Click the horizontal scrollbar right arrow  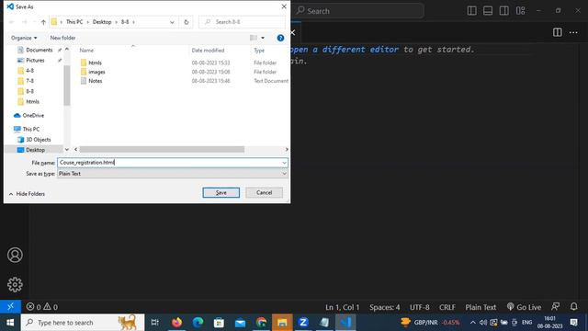287,149
